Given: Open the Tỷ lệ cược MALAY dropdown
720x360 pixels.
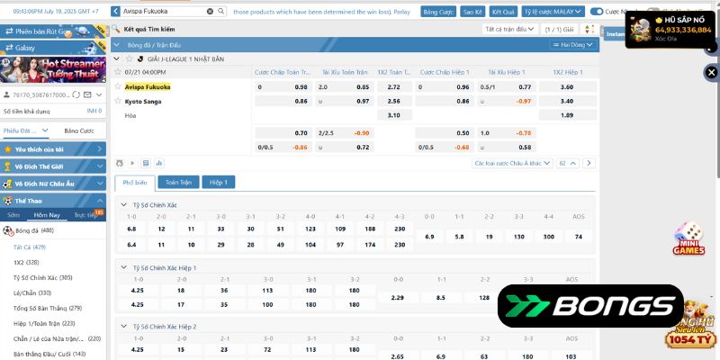Looking at the screenshot, I should click(x=553, y=12).
